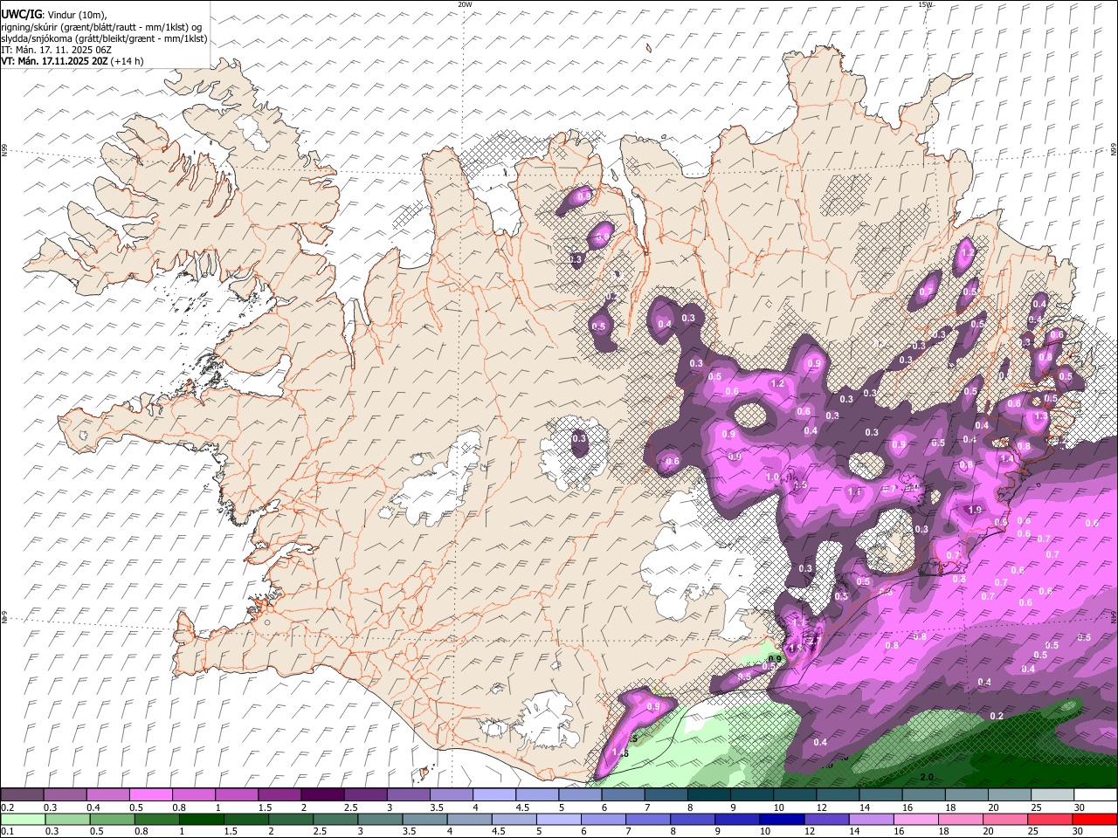This screenshot has height=838, width=1118.
Task: Click the '1.3' snow value near east fjords
Action: 1040,417
